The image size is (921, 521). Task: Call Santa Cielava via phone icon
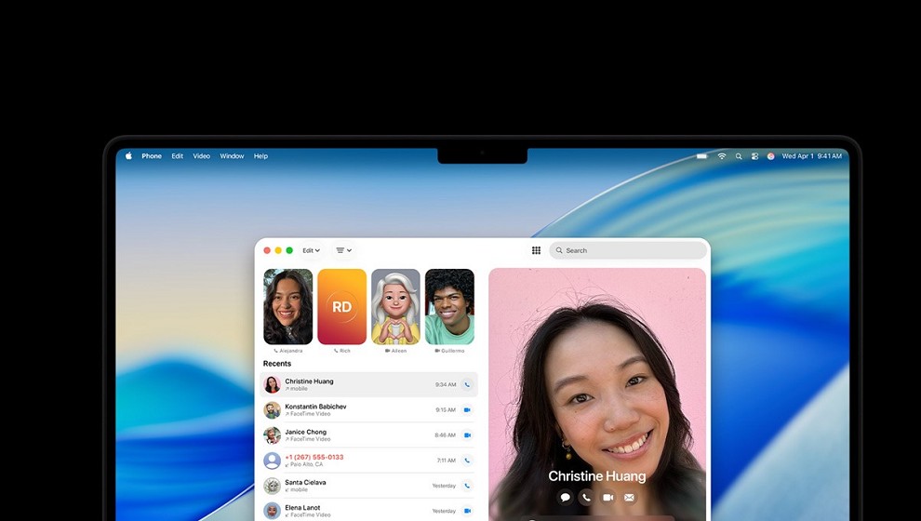click(x=467, y=486)
